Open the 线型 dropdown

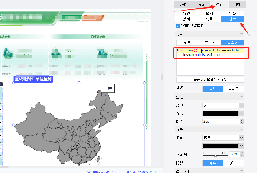223,105
